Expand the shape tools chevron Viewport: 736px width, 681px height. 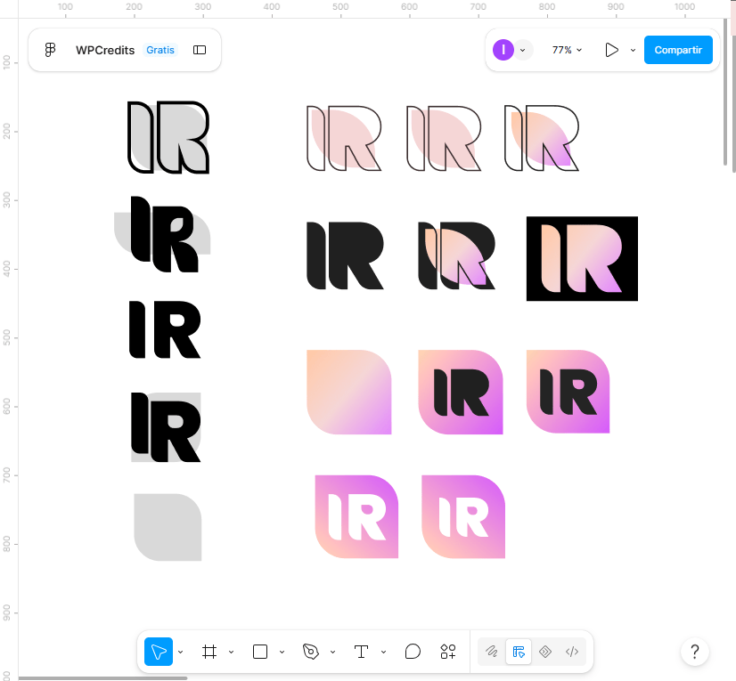pos(282,652)
